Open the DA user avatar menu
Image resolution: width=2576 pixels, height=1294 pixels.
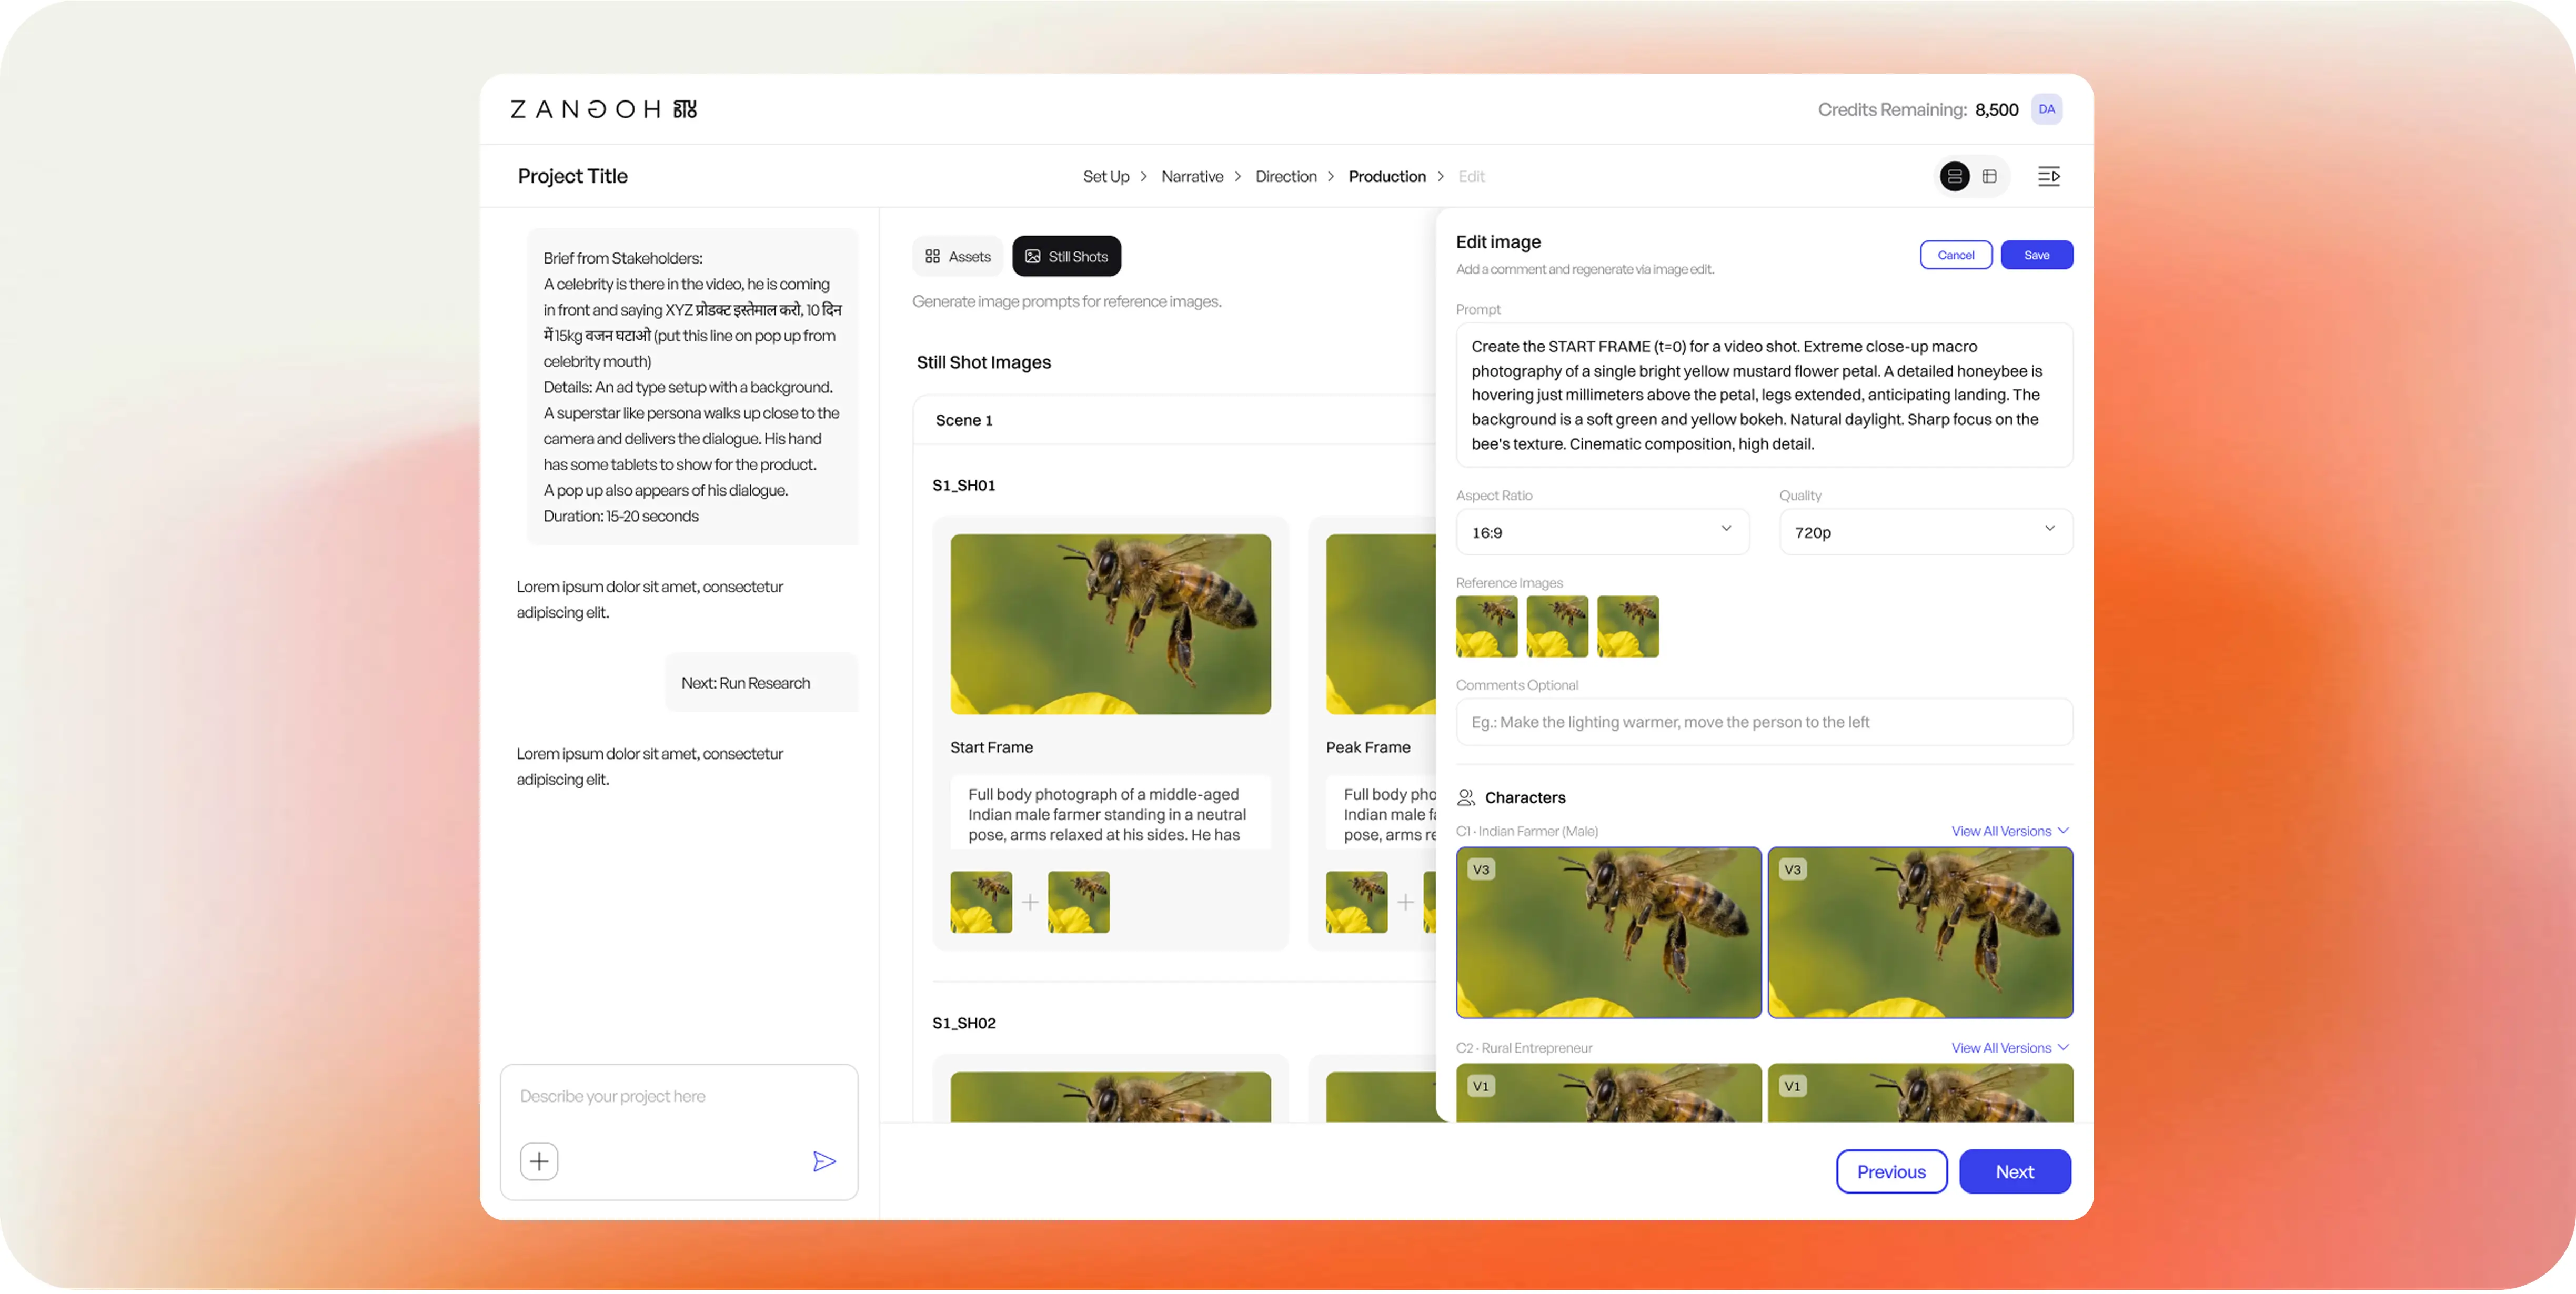pos(2046,109)
